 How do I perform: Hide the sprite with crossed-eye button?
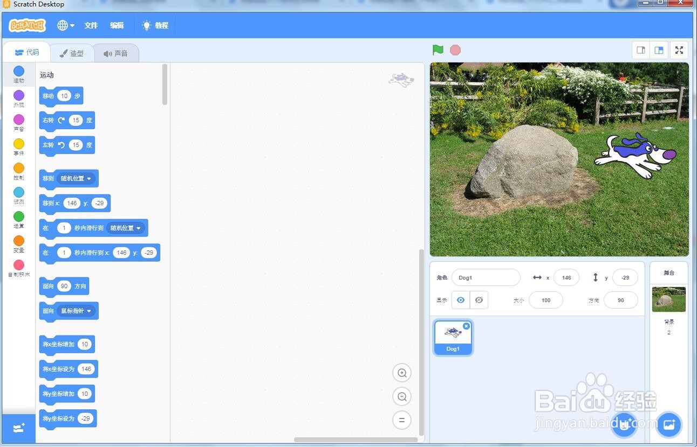[x=479, y=300]
